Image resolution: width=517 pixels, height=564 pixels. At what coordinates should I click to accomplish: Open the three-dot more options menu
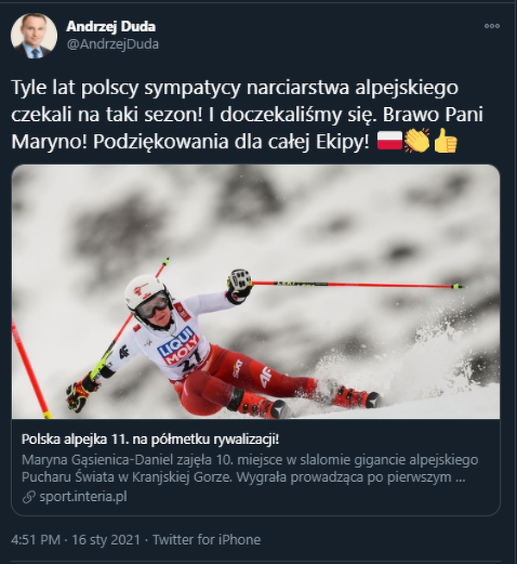point(491,26)
